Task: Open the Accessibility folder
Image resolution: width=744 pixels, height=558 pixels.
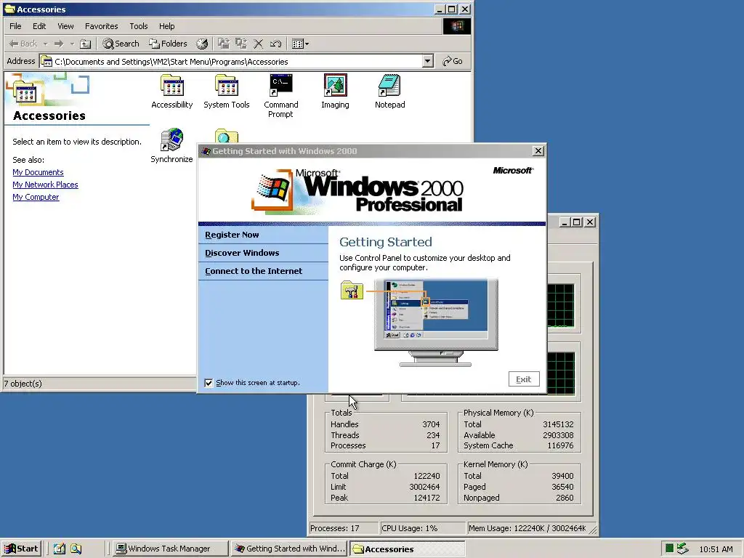Action: (171, 91)
